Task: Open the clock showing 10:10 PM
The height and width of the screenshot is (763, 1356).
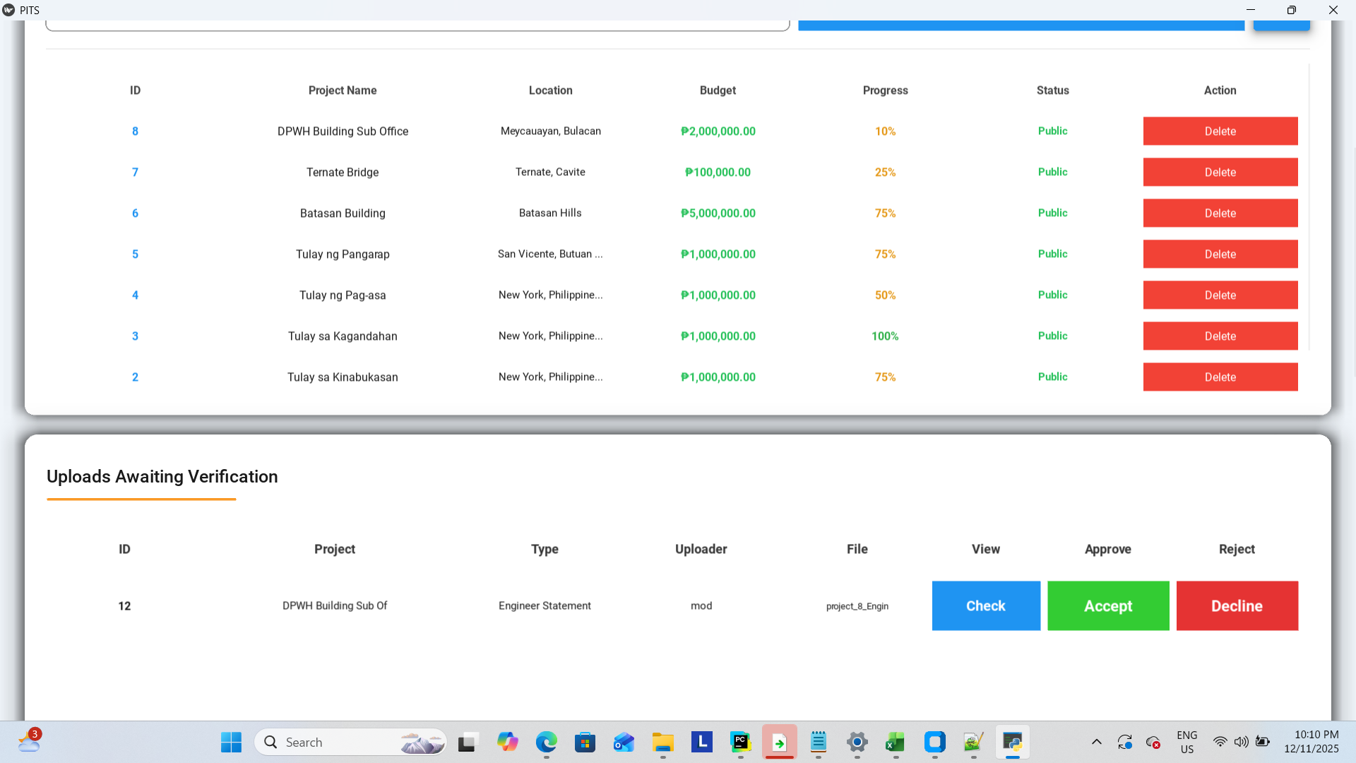Action: 1312,742
